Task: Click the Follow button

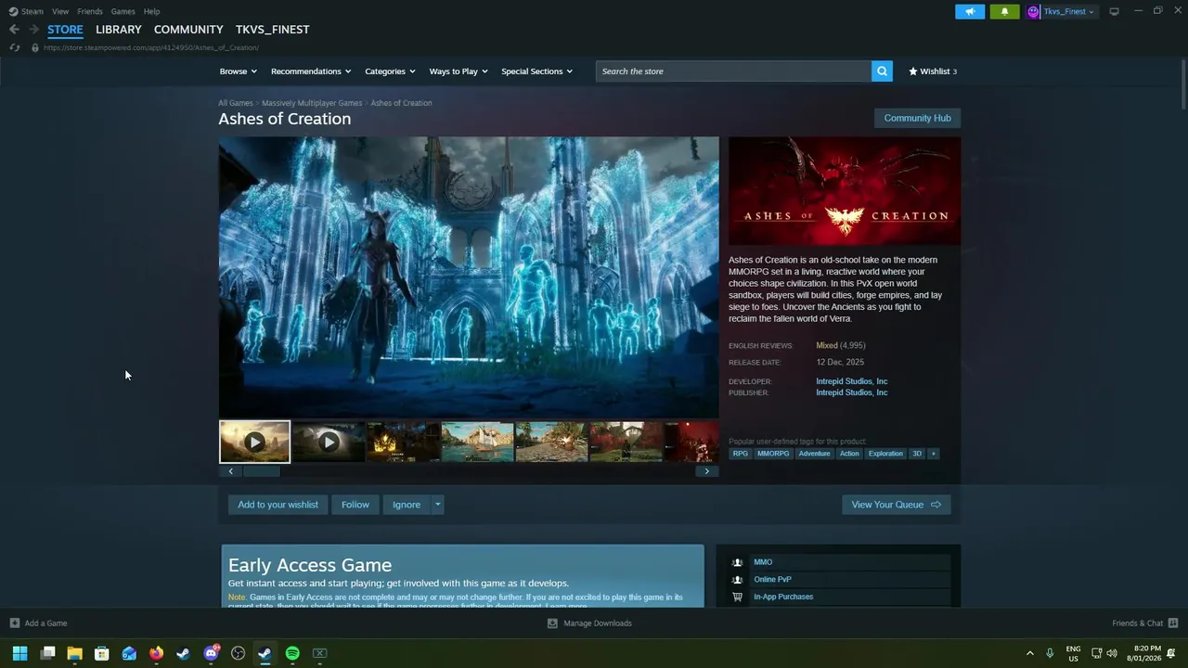Action: click(355, 505)
